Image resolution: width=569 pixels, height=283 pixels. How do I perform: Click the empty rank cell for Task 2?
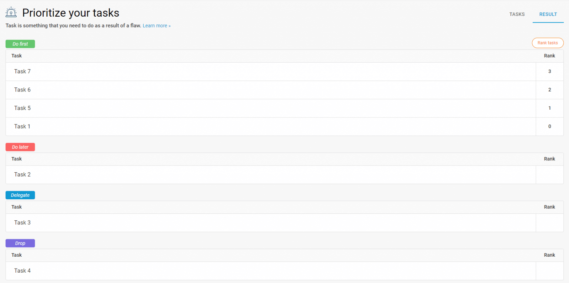point(549,175)
